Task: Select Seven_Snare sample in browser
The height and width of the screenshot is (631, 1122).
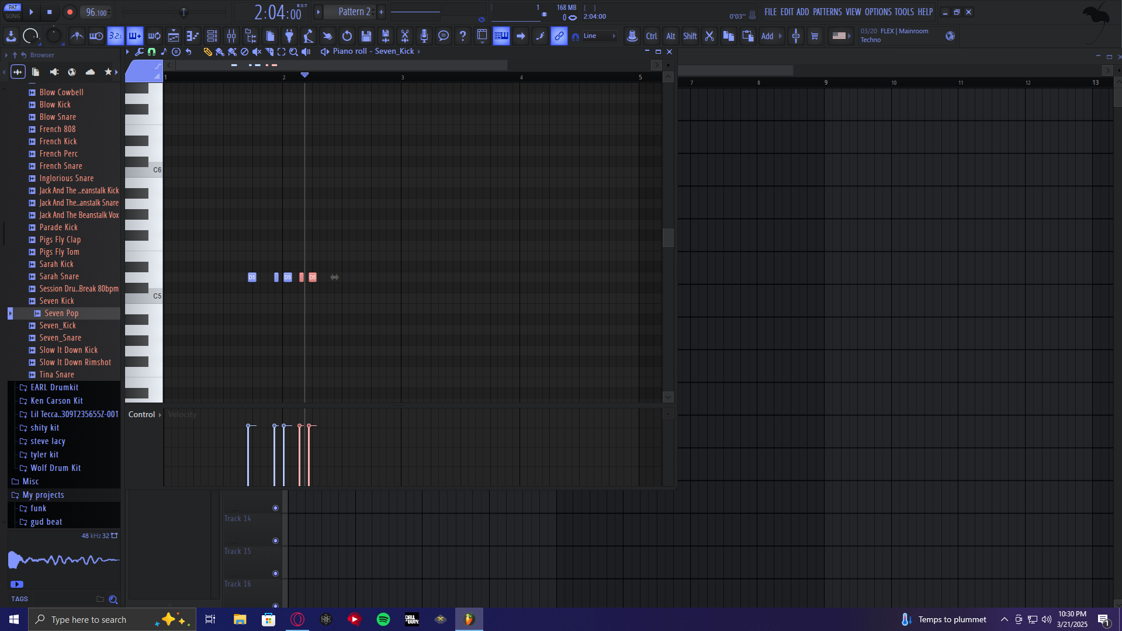Action: pos(60,338)
